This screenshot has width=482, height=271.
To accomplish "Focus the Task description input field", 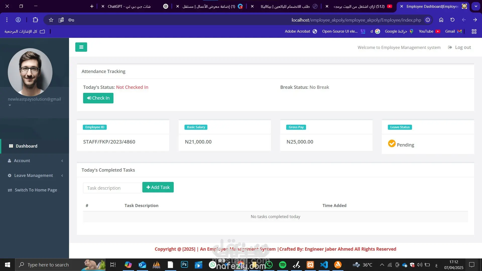I will (x=112, y=188).
